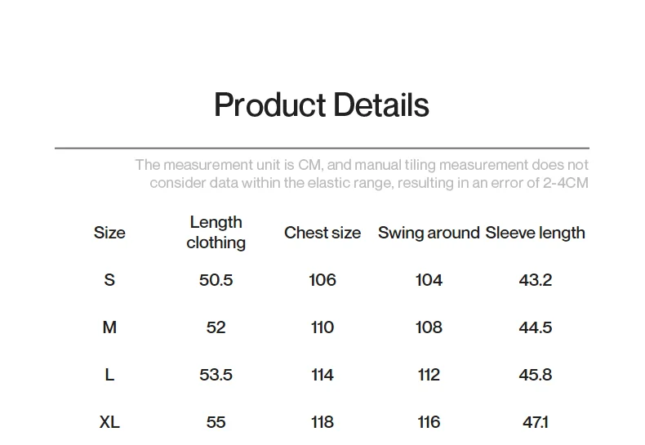Select sleeve length value 43.2

coord(535,280)
